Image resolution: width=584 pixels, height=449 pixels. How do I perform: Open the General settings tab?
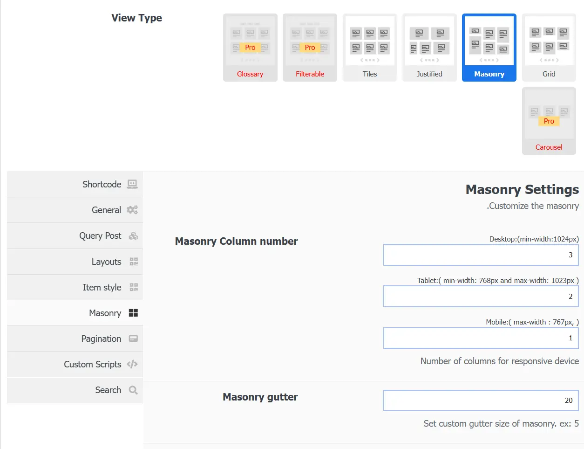[75, 210]
